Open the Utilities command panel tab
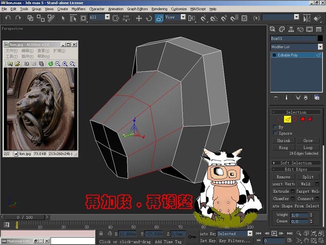The width and height of the screenshot is (326, 245). (x=319, y=29)
